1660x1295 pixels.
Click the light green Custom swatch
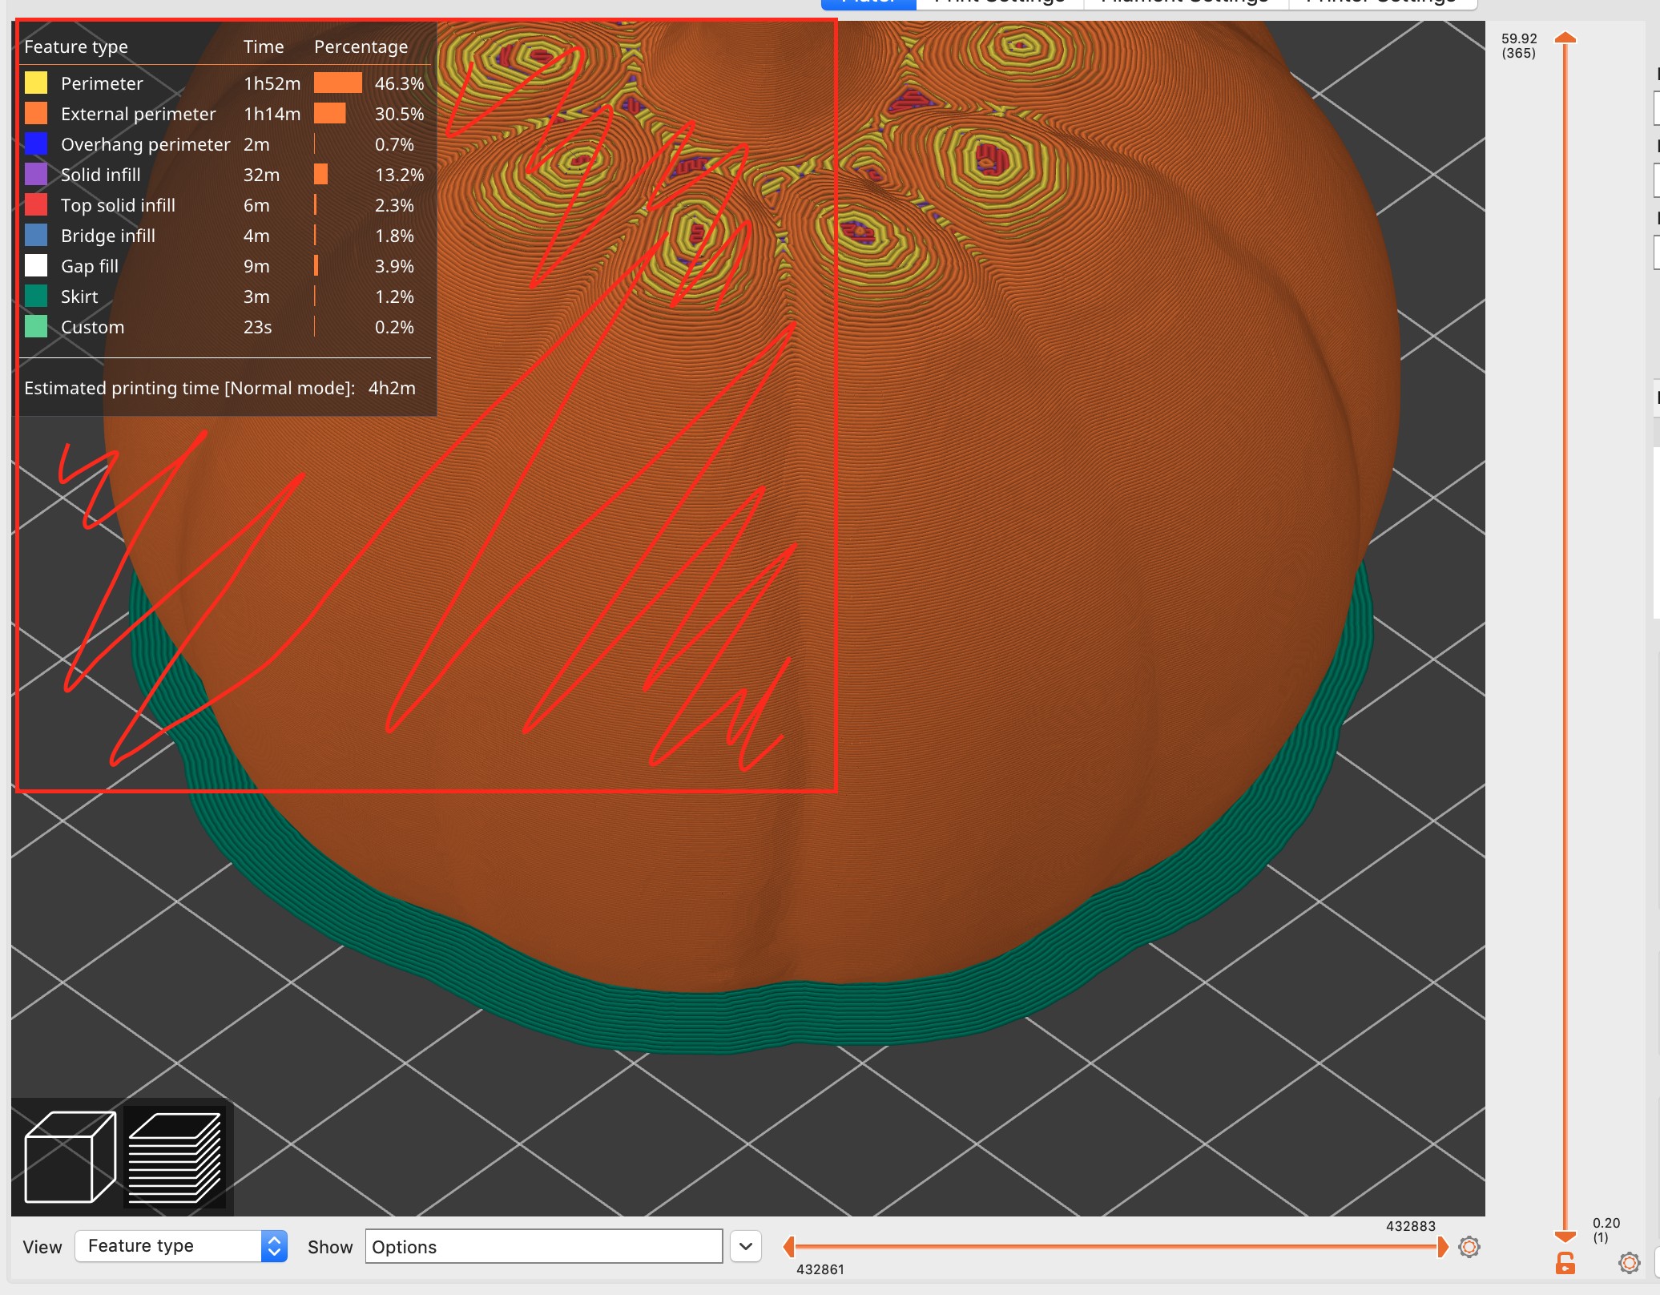point(36,327)
